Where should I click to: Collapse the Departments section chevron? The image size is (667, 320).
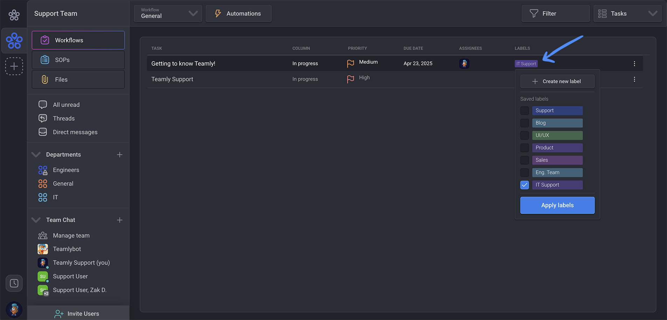point(36,154)
